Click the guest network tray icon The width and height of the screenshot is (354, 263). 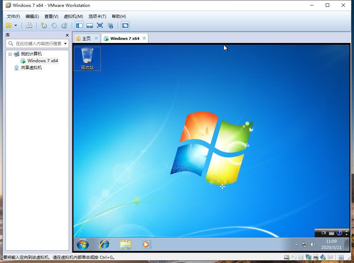[x=305, y=244]
